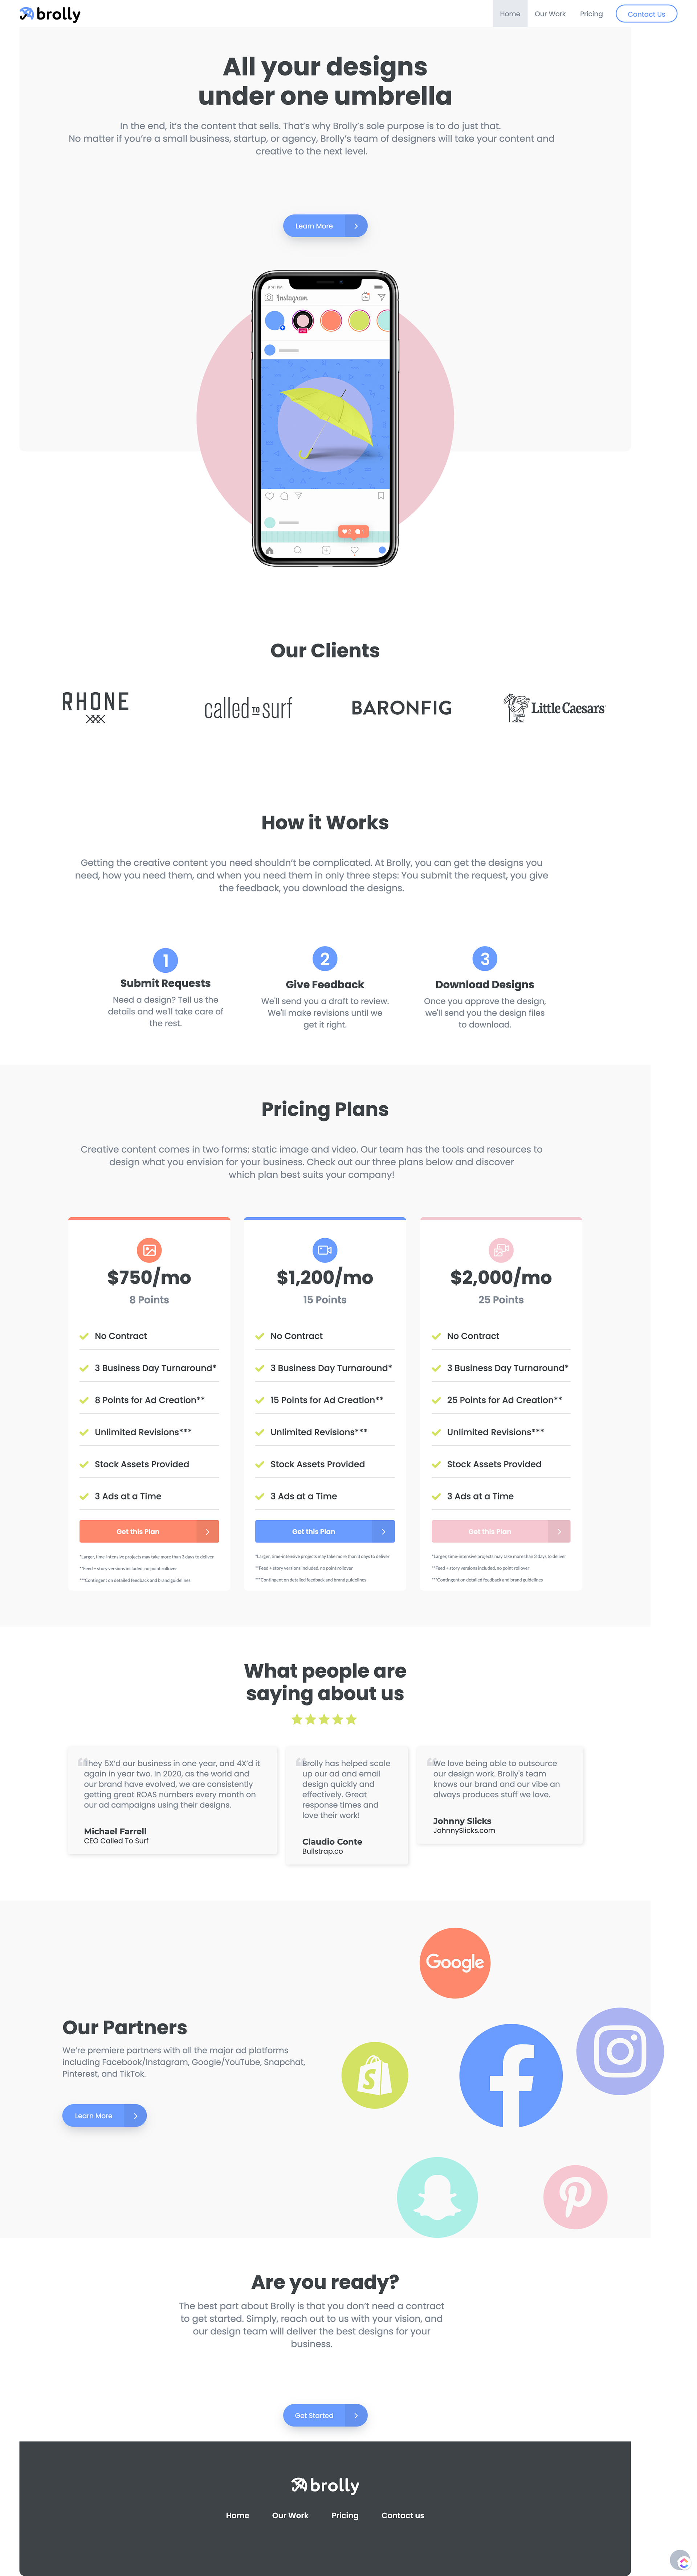Screen dimensions: 697x2576
Task: Click the Little Caesars client logo
Action: [554, 708]
